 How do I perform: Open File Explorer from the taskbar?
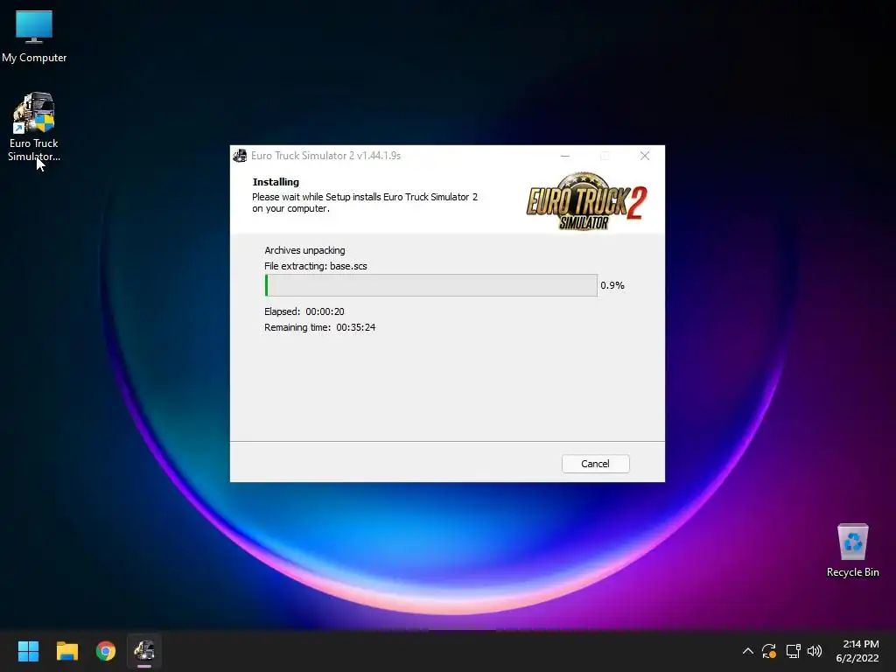[66, 651]
